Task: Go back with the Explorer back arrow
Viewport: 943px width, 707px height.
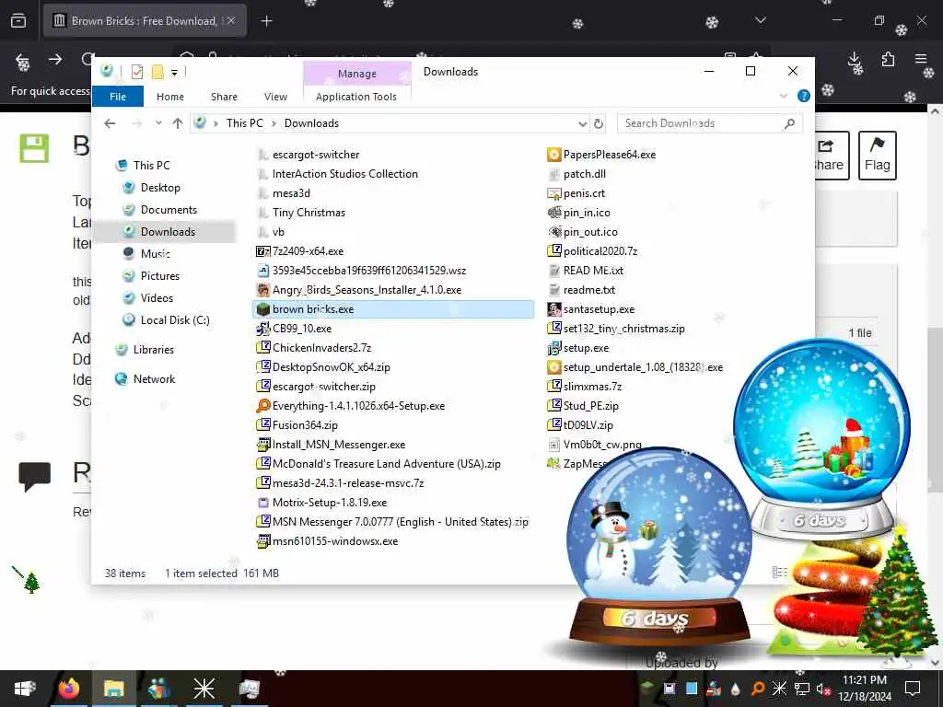Action: [110, 123]
